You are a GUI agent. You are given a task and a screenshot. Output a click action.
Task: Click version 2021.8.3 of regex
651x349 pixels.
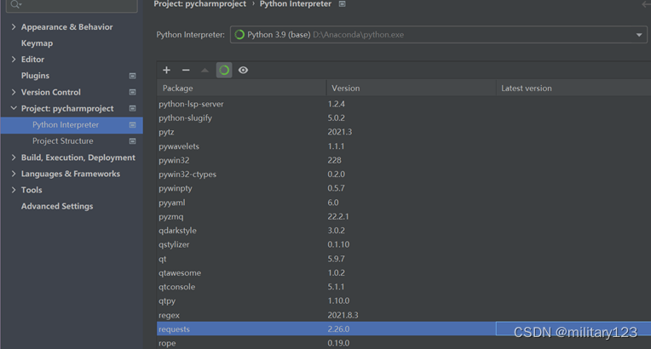[x=343, y=316]
